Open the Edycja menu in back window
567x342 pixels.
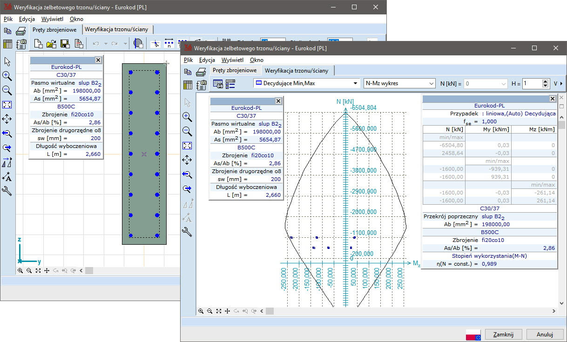tap(27, 19)
